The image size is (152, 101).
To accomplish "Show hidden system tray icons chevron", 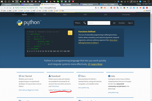I will [115, 2].
